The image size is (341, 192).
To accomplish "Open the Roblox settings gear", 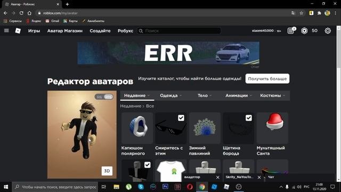I will tap(328, 31).
